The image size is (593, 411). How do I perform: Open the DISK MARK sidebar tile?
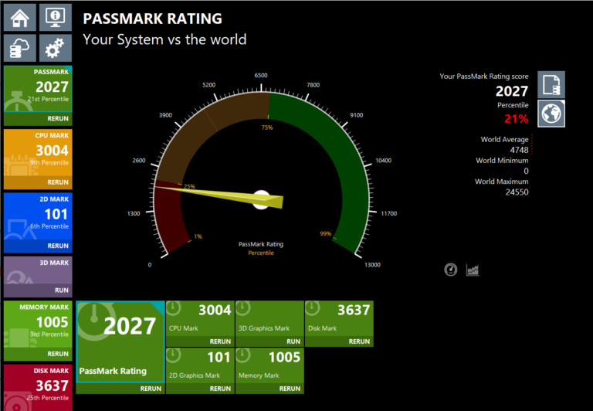coord(38,386)
